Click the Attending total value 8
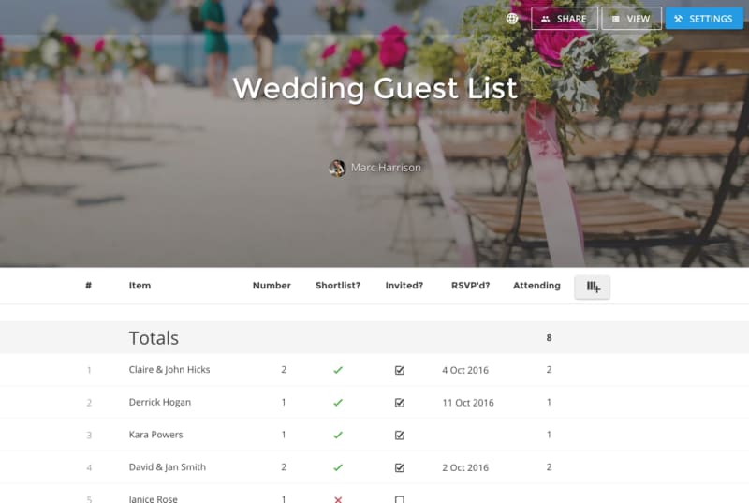749x503 pixels. pos(549,338)
